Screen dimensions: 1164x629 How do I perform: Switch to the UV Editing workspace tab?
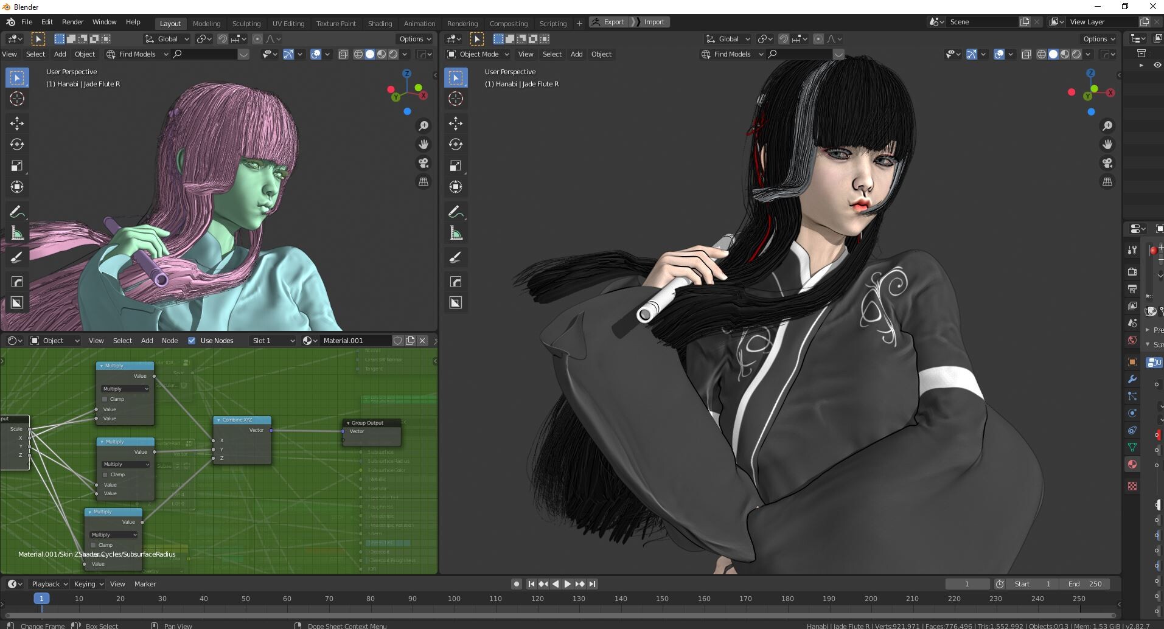point(288,24)
